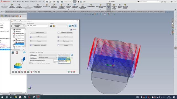Open the Инструменты menu
The width and height of the screenshot is (177, 99).
[x=34, y=2]
